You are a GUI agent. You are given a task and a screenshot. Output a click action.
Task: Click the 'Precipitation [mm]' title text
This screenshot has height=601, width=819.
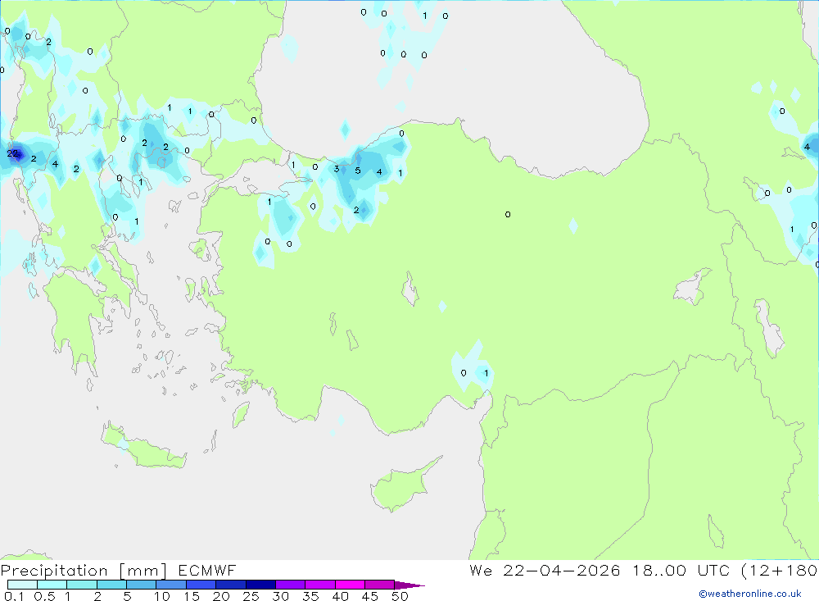click(x=84, y=570)
